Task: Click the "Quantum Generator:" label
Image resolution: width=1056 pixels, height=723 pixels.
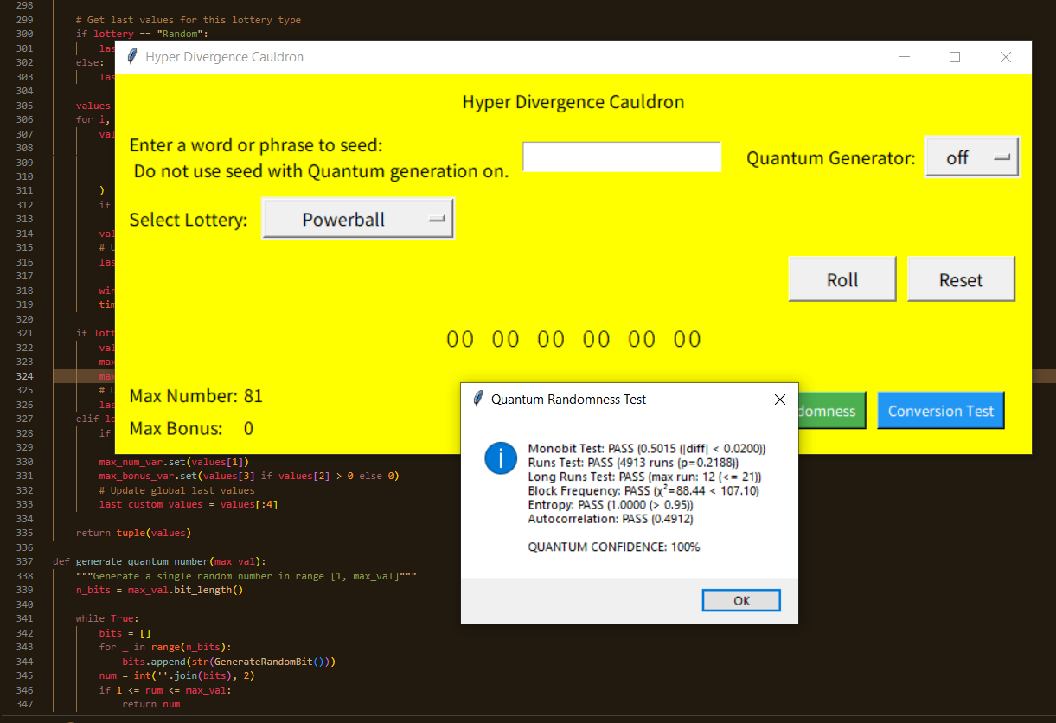Action: (x=831, y=158)
